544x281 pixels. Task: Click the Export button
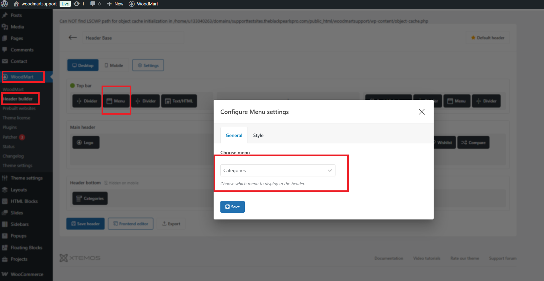click(171, 224)
